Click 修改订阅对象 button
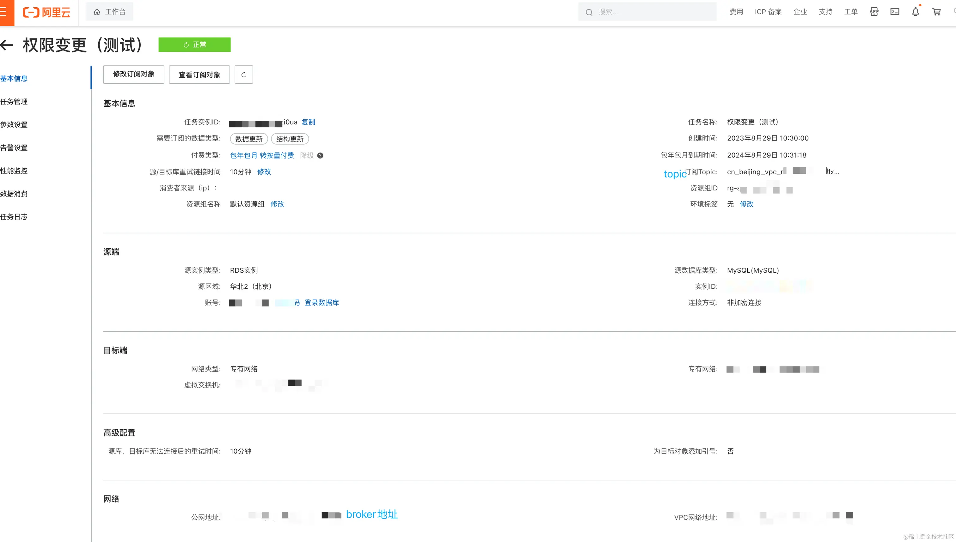The width and height of the screenshot is (956, 542). (133, 75)
